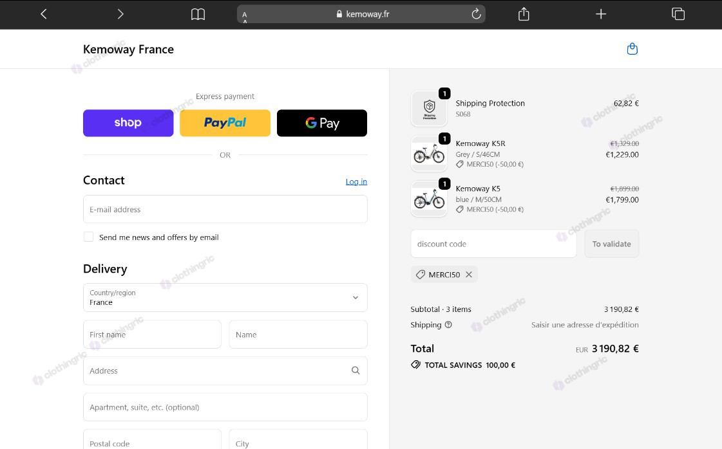Focus the discount code field
Screen dimensions: 722x449
click(493, 244)
